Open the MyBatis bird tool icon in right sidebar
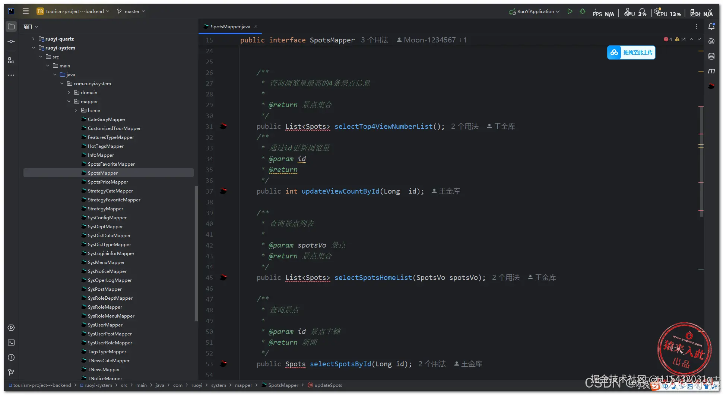Image resolution: width=723 pixels, height=395 pixels. tap(711, 86)
